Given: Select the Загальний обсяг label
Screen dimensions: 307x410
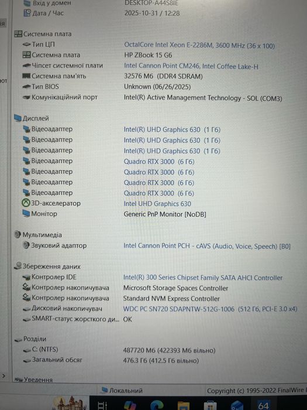Looking at the screenshot, I should [57, 360].
